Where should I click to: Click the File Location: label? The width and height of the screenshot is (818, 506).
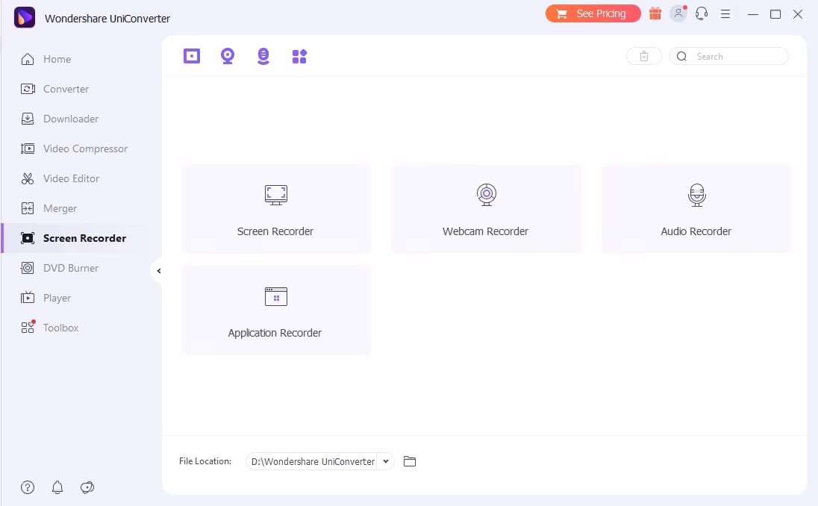pyautogui.click(x=205, y=461)
